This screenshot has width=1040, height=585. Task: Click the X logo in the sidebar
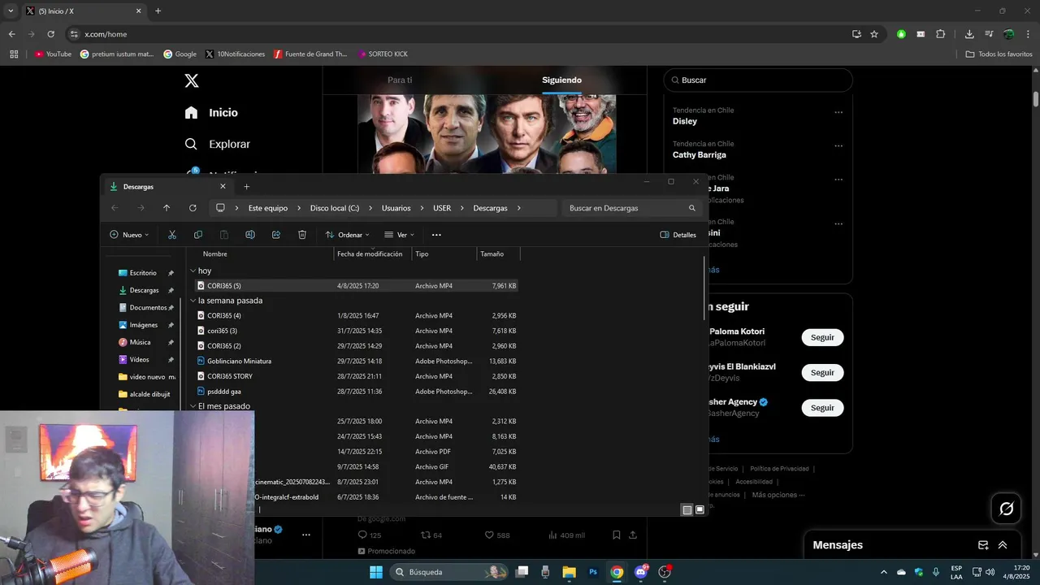[x=192, y=80]
